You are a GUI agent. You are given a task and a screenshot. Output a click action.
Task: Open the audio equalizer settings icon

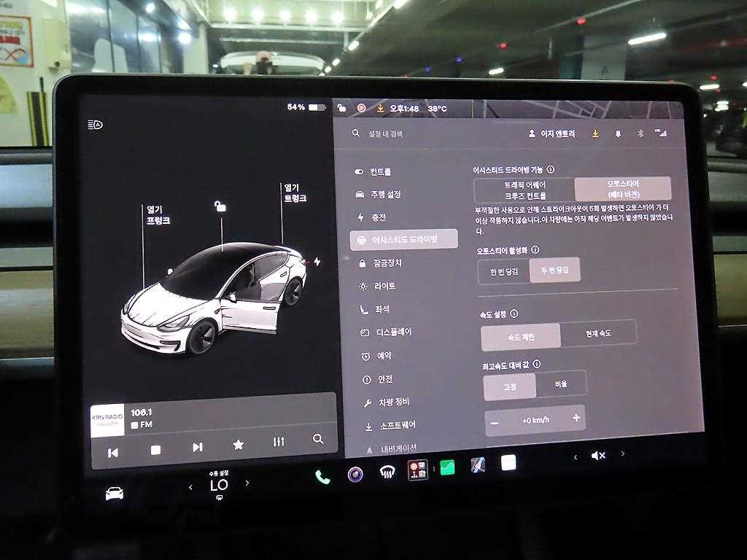[279, 442]
